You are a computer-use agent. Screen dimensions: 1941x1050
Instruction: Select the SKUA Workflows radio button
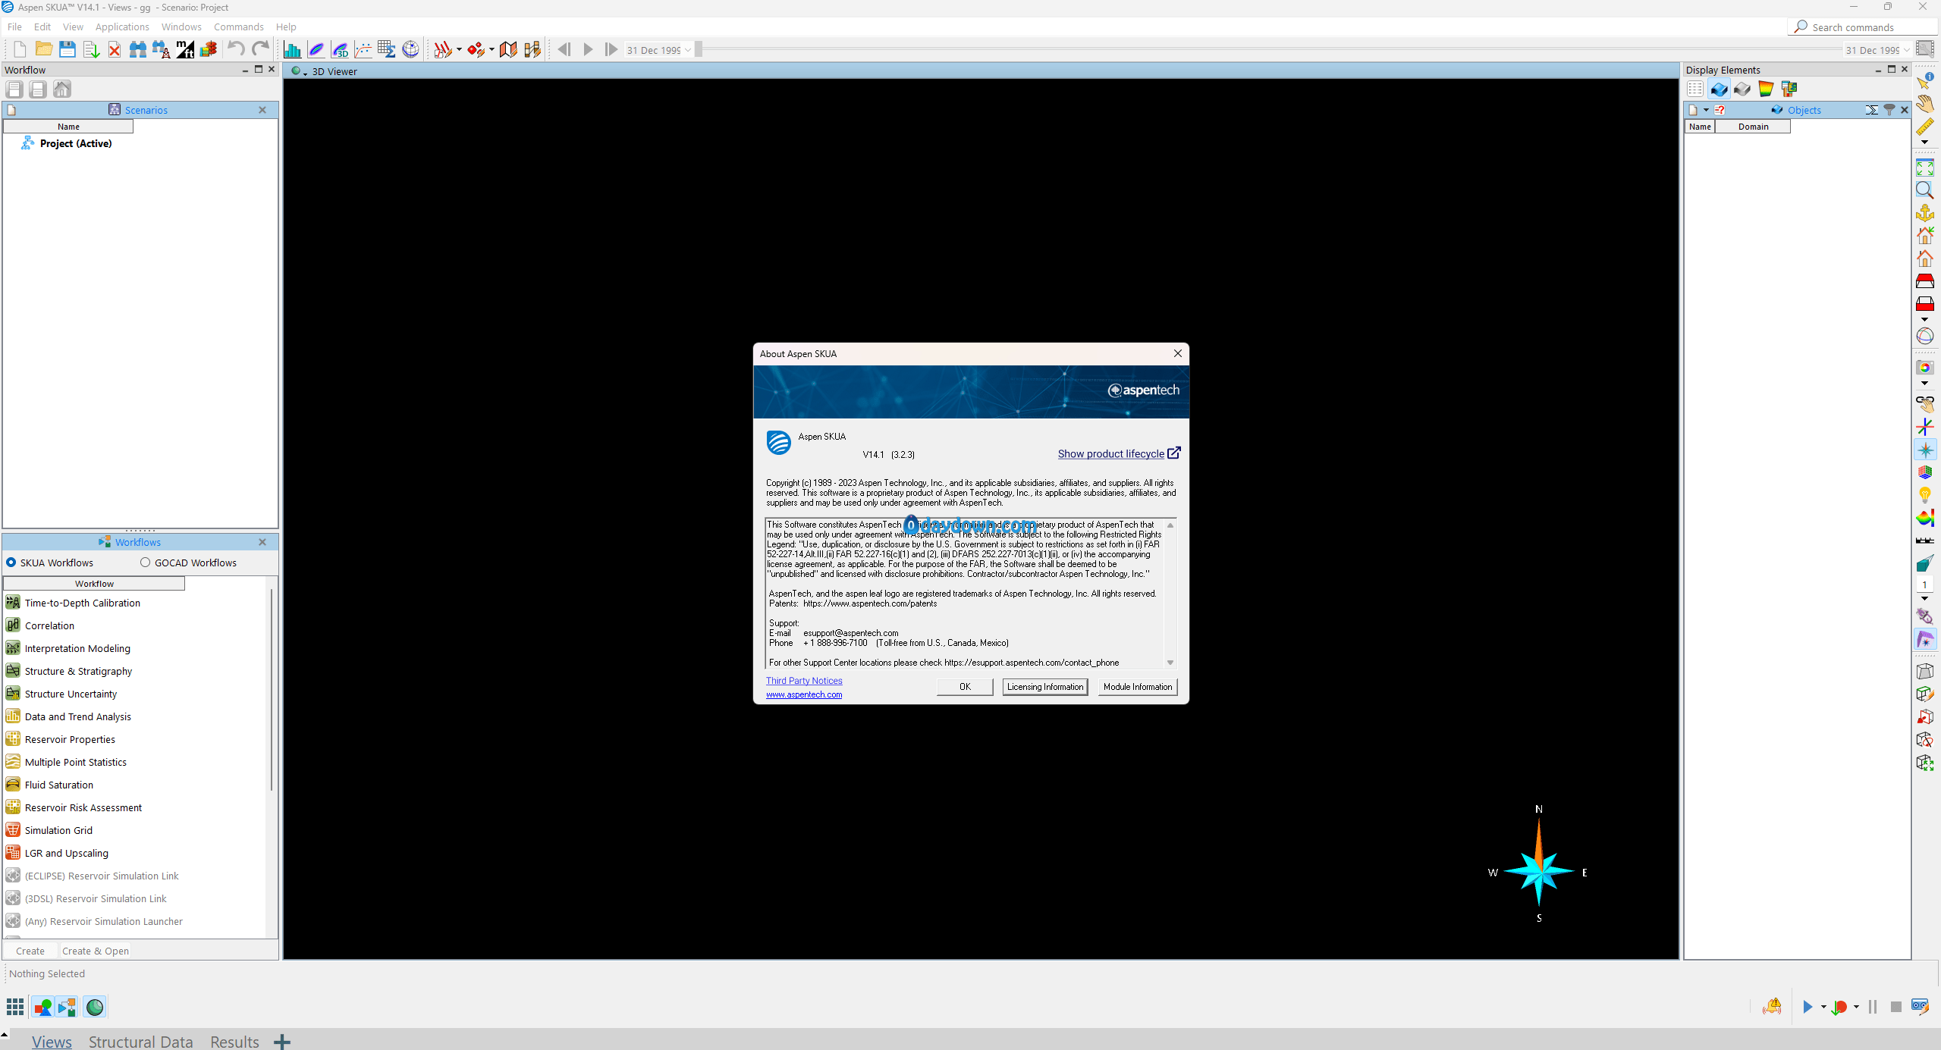[x=11, y=563]
